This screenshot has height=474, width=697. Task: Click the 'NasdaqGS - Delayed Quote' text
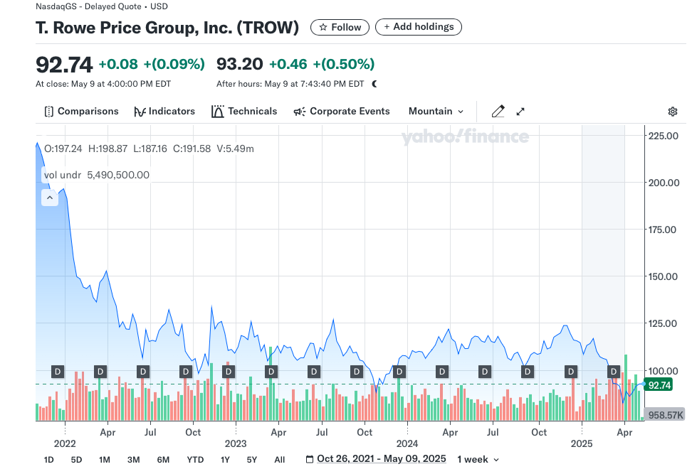point(88,6)
